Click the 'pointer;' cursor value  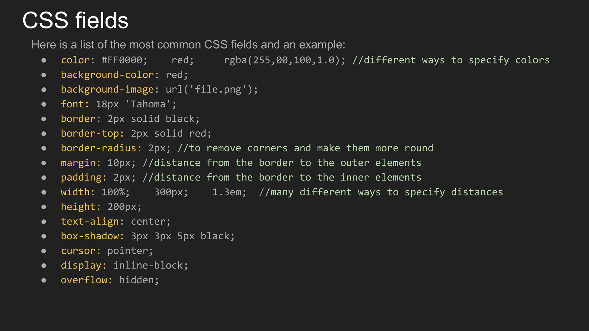(130, 251)
